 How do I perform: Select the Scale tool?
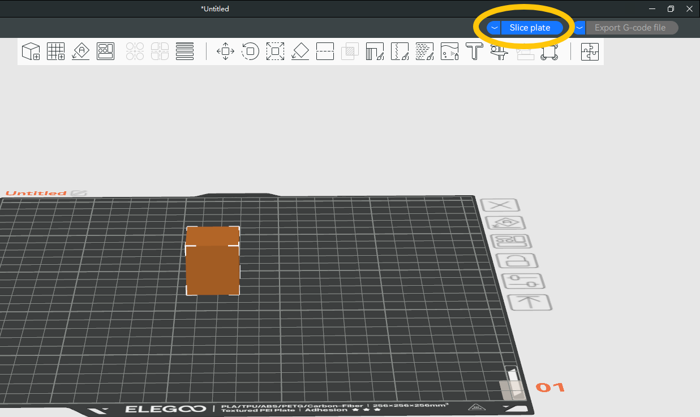275,51
